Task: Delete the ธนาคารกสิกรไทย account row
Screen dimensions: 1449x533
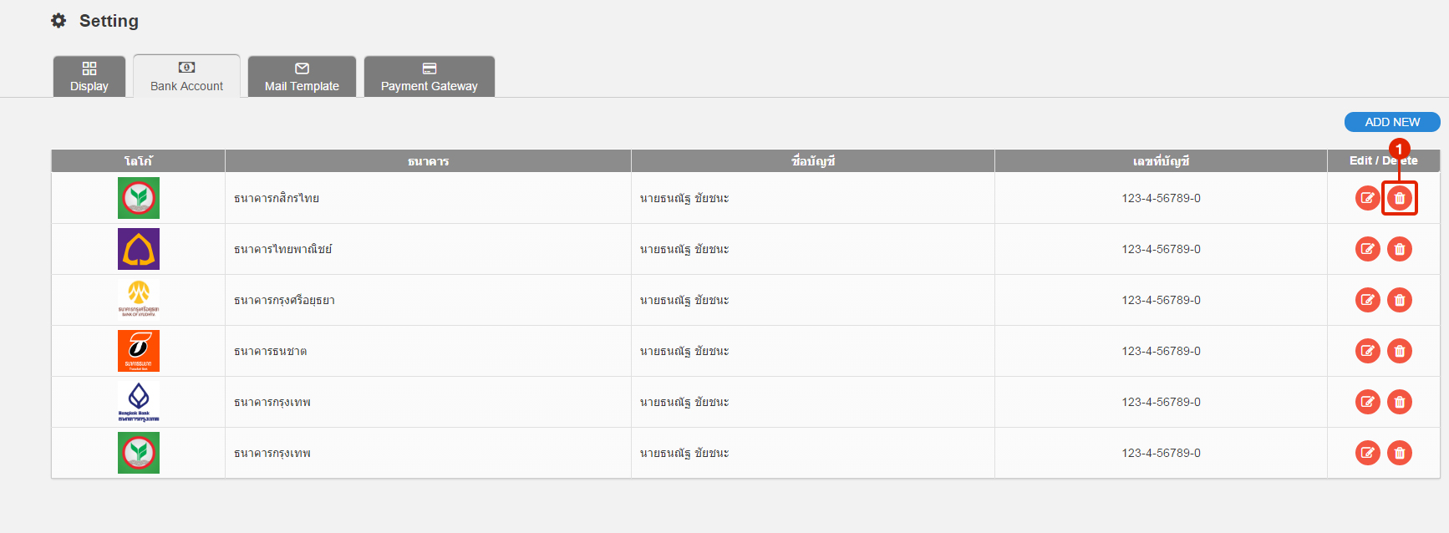Action: click(x=1400, y=198)
